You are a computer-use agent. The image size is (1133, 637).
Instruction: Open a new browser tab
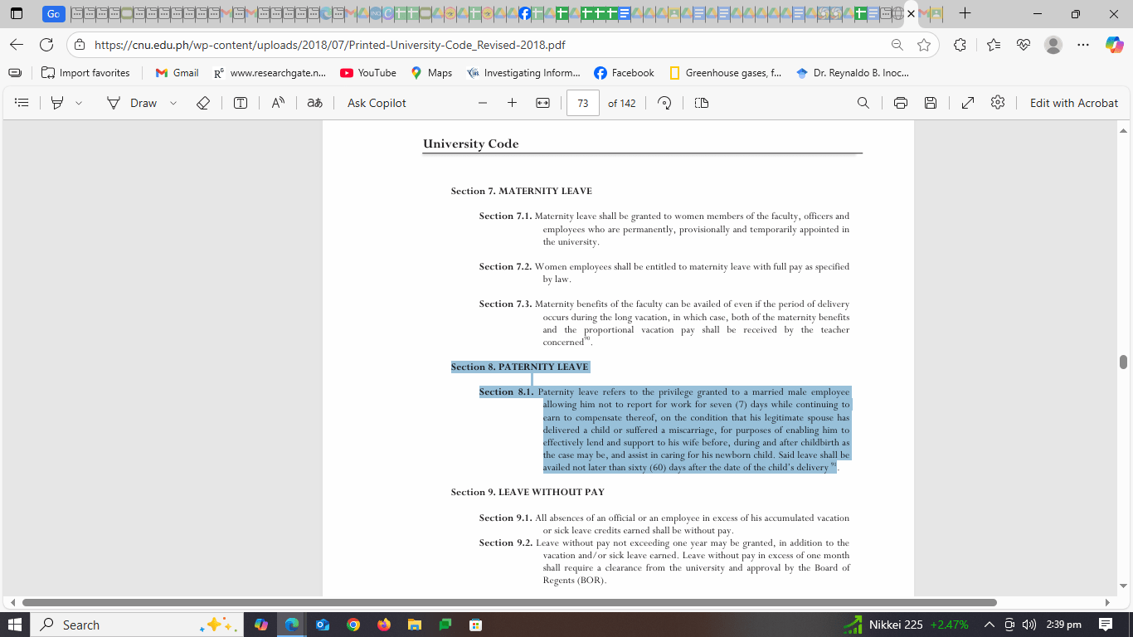(x=965, y=14)
